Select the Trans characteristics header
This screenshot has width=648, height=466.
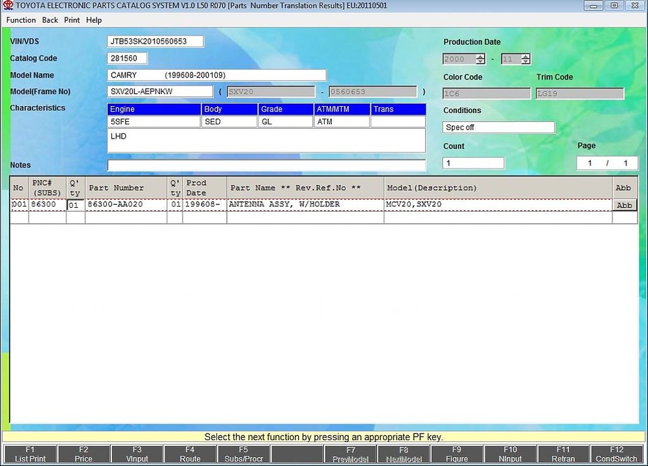[x=398, y=109]
